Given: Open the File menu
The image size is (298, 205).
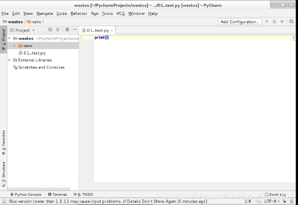Looking at the screenshot, I should click(x=5, y=13).
